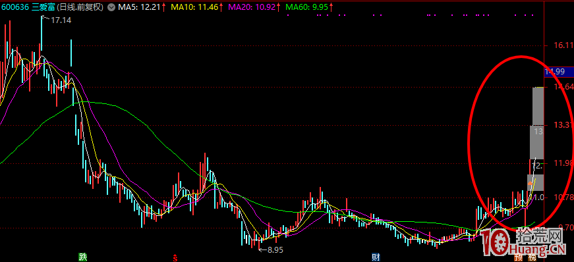Click the red S signal marker icon
The height and width of the screenshot is (262, 574).
coord(175,257)
